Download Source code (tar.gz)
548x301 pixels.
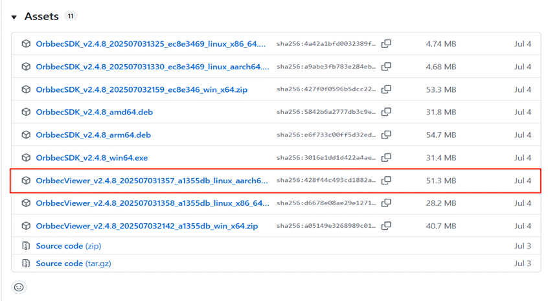[73, 263]
